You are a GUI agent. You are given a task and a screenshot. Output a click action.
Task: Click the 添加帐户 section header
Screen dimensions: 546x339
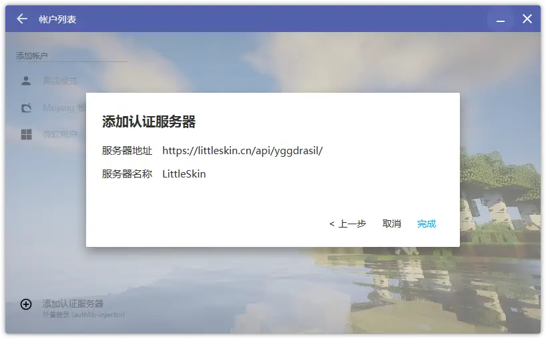coord(32,56)
